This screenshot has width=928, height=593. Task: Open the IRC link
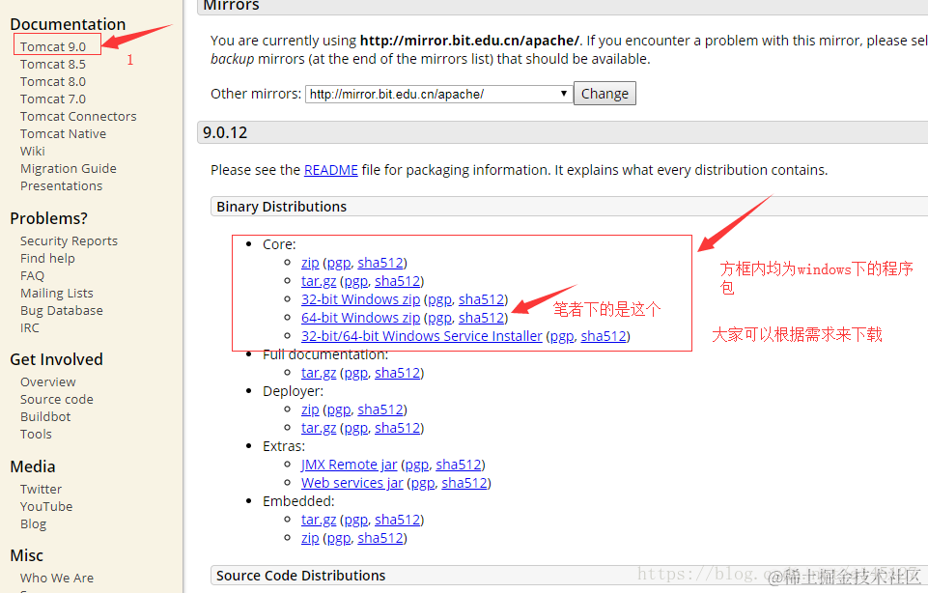pyautogui.click(x=30, y=327)
